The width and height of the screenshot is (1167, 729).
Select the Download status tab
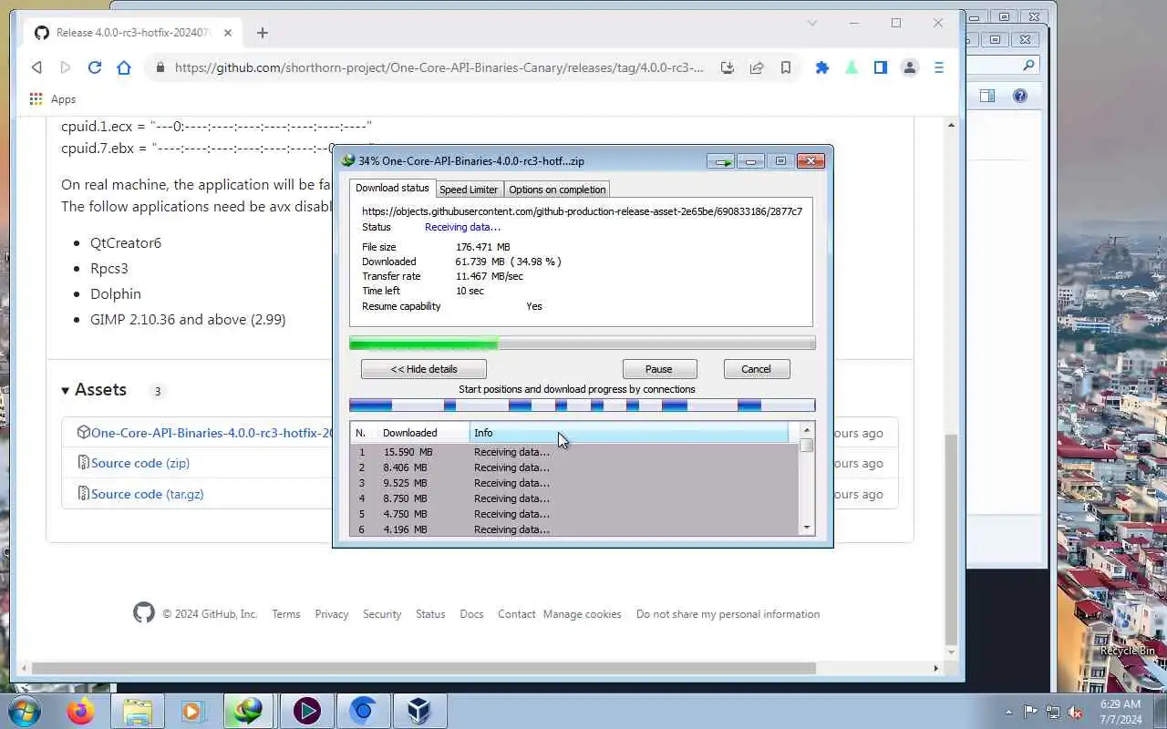[392, 188]
